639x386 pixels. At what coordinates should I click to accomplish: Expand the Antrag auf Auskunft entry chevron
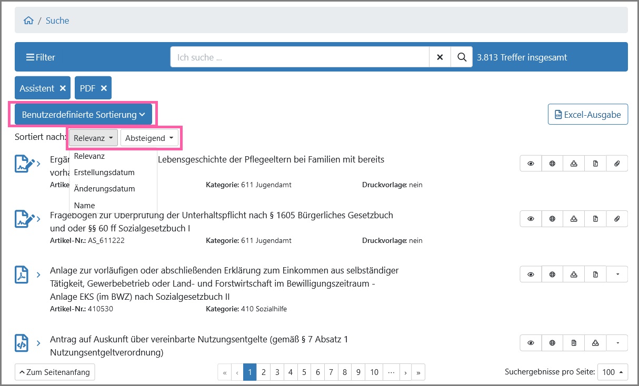click(x=38, y=343)
